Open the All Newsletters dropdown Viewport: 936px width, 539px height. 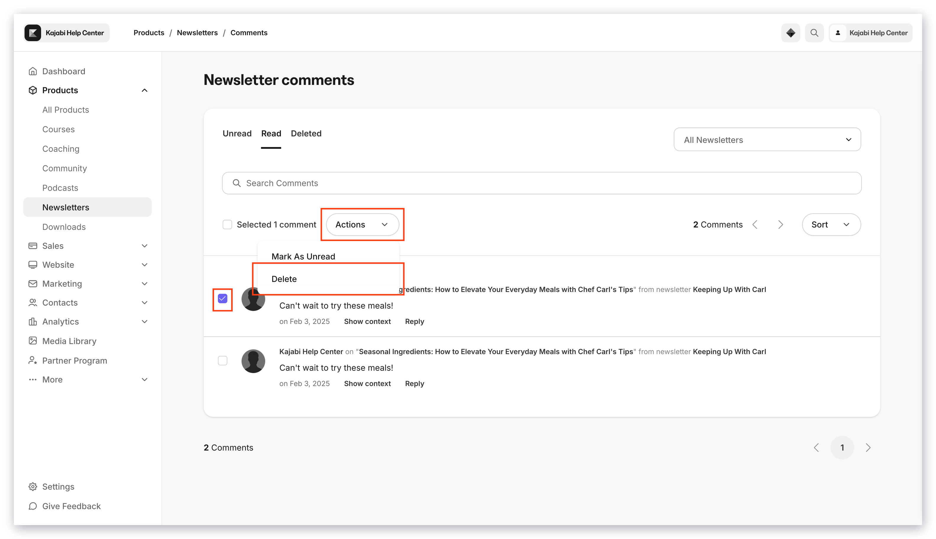coord(767,140)
